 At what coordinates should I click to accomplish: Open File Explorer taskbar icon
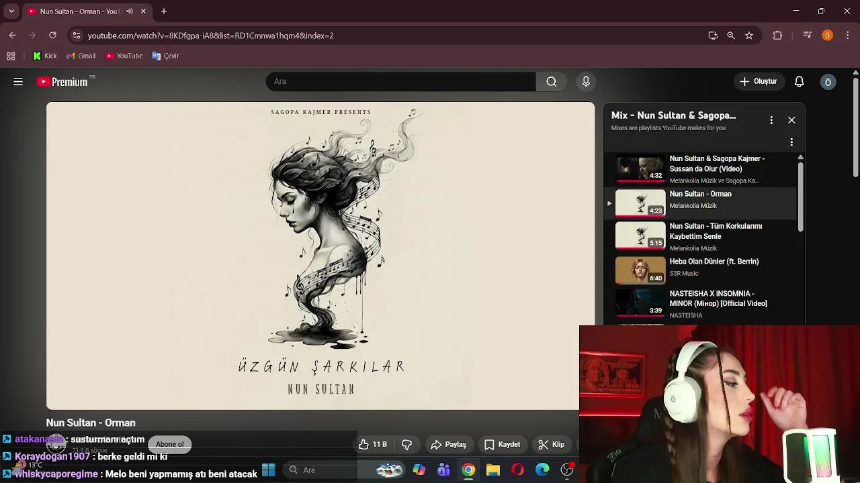click(x=493, y=470)
